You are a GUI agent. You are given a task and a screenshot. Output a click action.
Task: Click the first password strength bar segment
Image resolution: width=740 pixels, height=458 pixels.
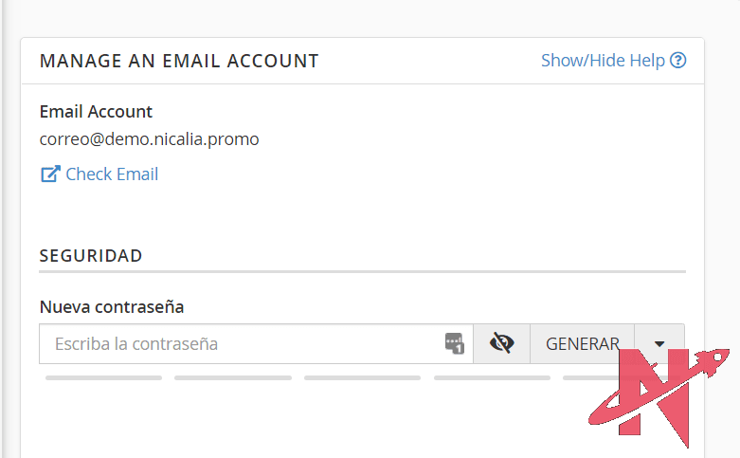[x=103, y=377]
